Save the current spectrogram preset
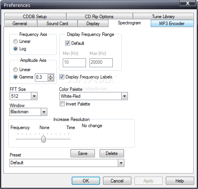Viewport: 198px width, 189px height. (x=83, y=153)
